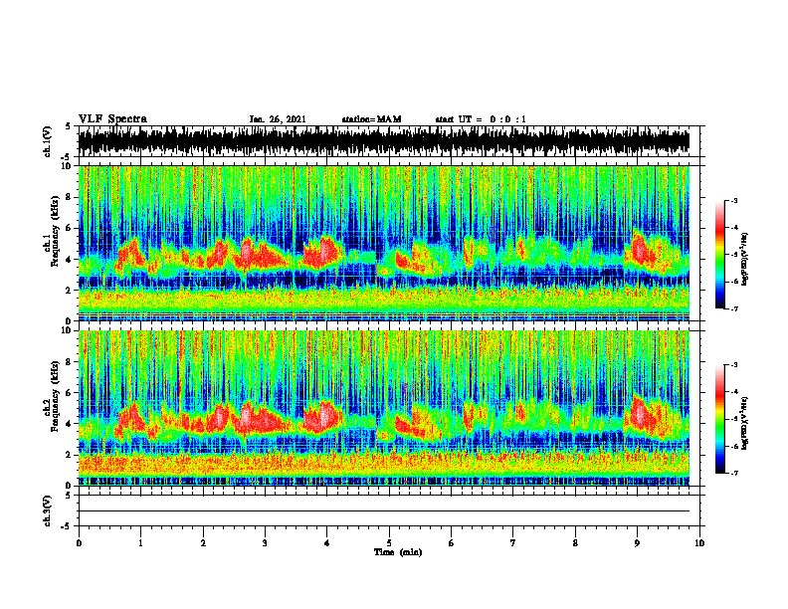Click the "ch.3(V)" axis label

[x=48, y=511]
